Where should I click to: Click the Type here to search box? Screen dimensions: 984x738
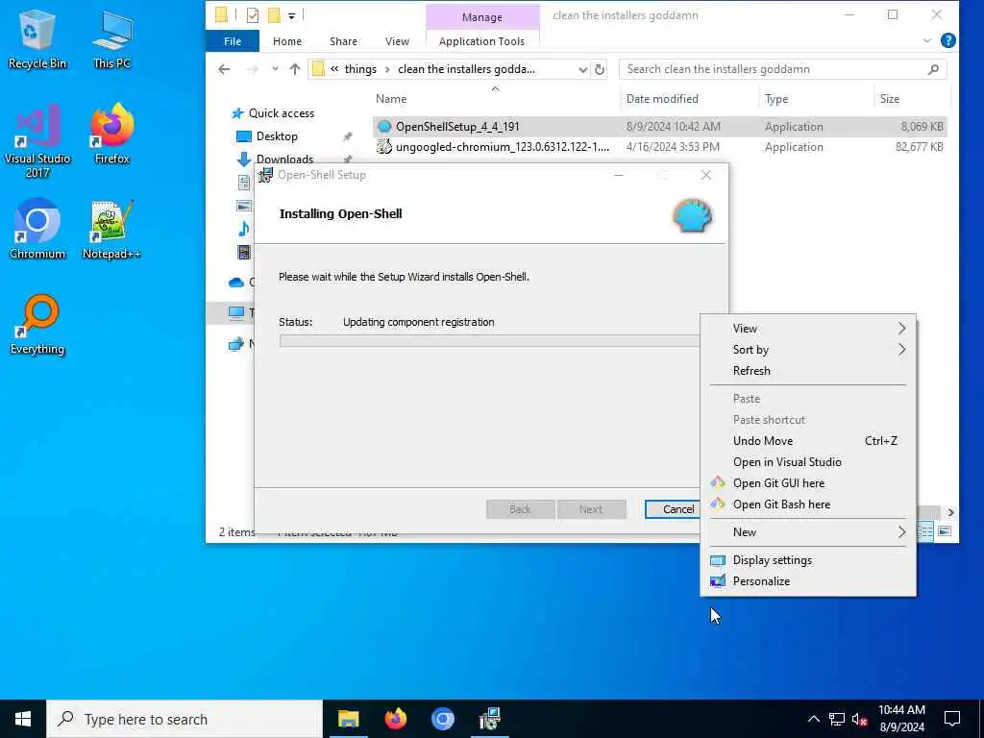pyautogui.click(x=184, y=719)
